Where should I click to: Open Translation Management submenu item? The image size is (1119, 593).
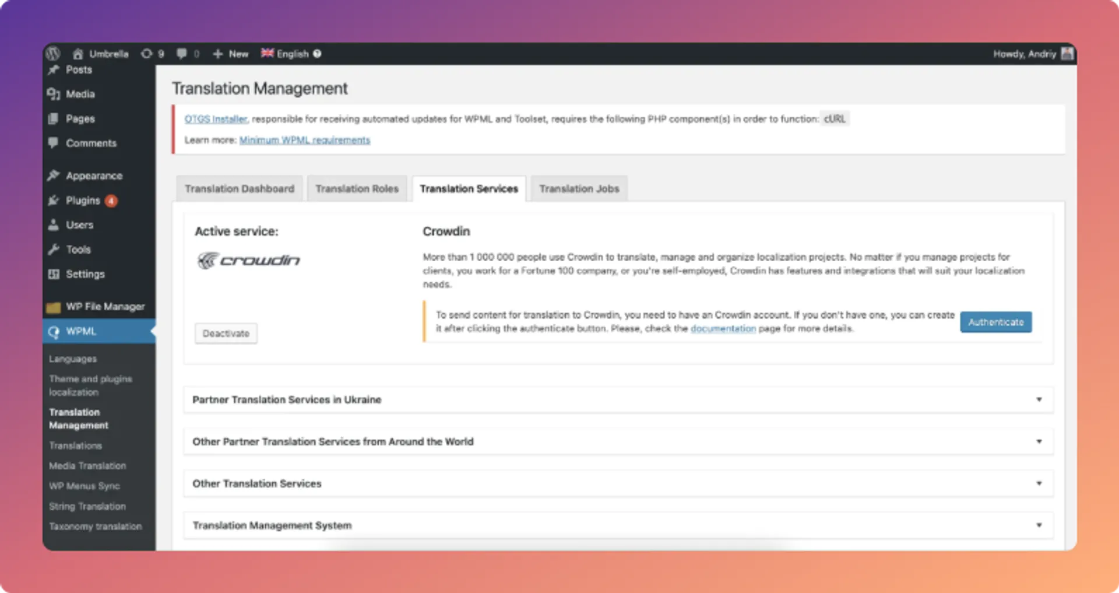tap(79, 419)
